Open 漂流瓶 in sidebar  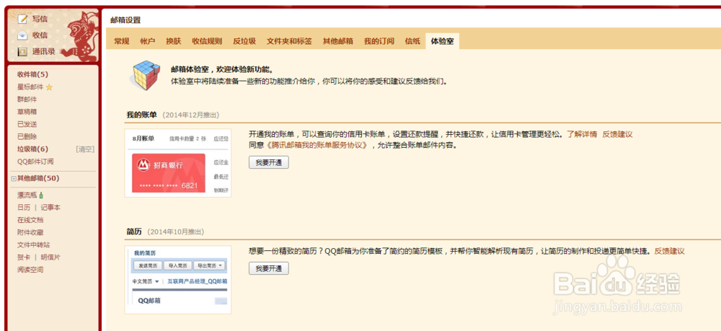[x=27, y=195]
